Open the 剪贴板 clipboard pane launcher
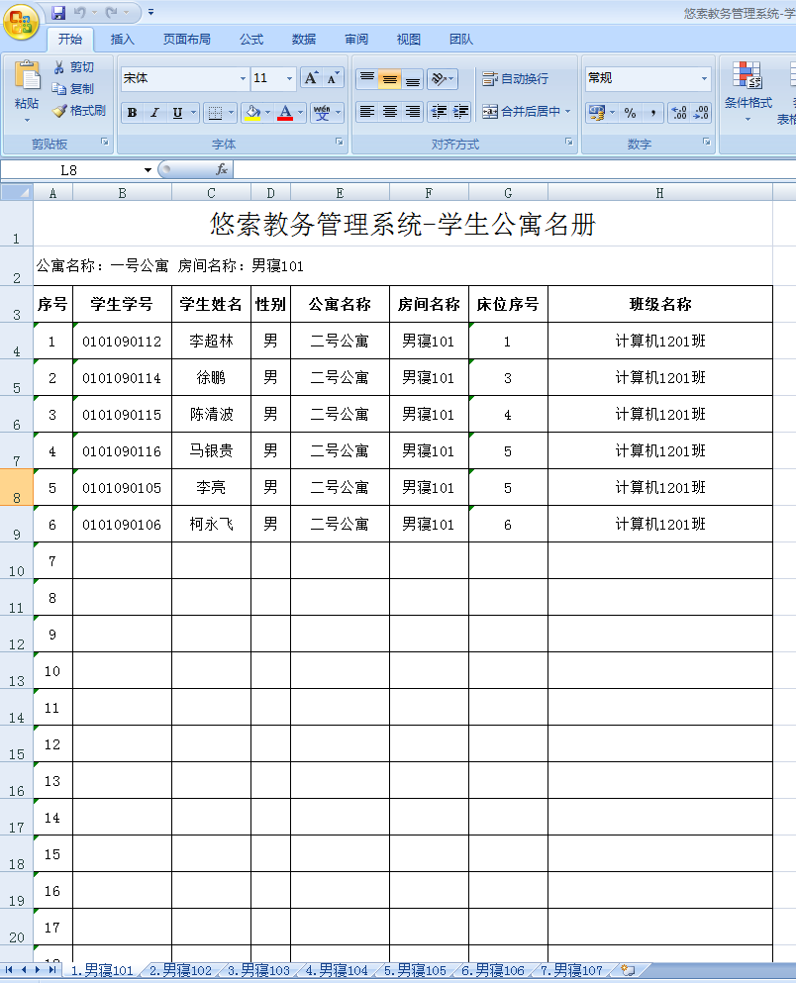 tap(105, 143)
